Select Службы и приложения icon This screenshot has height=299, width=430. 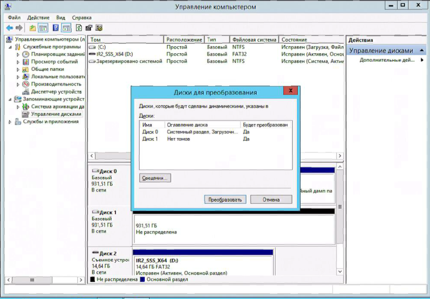point(18,122)
